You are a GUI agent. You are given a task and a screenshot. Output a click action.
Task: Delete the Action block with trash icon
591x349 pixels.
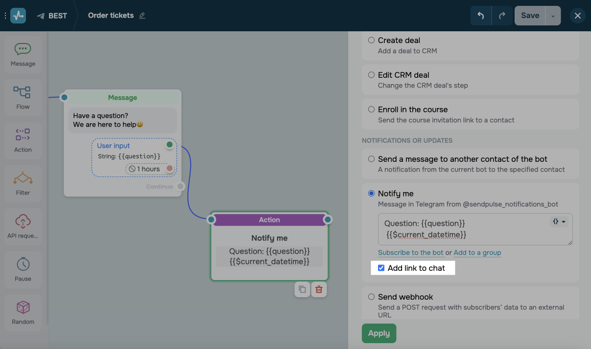pyautogui.click(x=319, y=289)
